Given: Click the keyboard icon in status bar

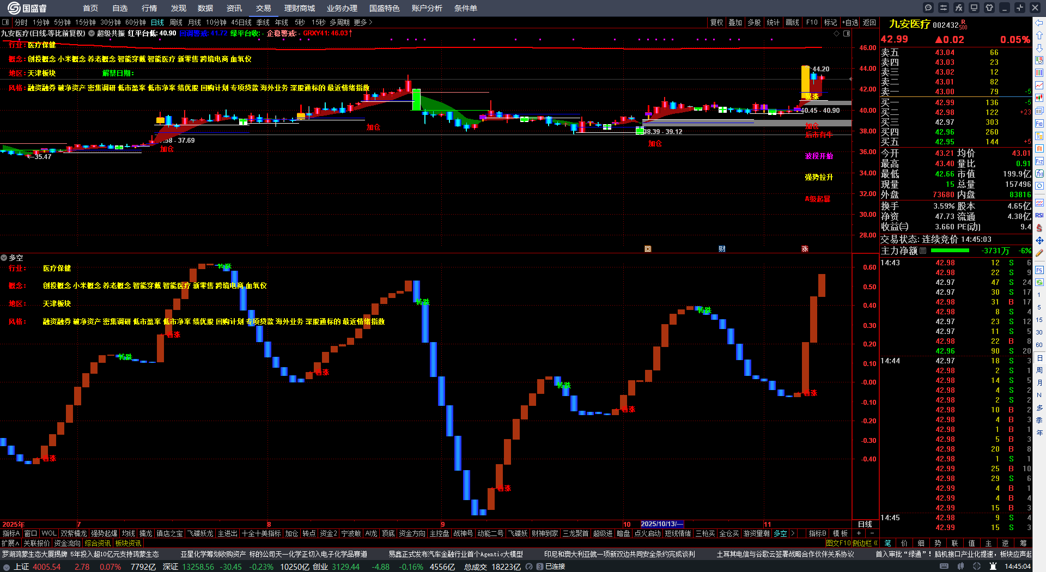Looking at the screenshot, I should [944, 567].
